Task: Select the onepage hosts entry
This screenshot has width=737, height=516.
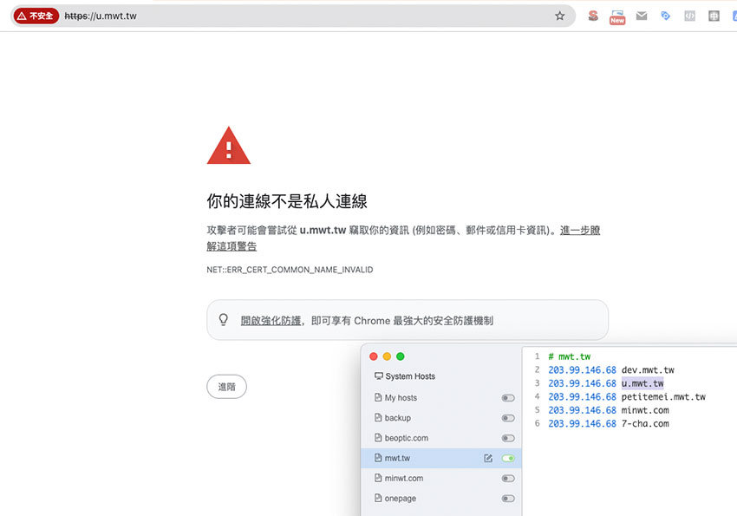Action: point(401,499)
